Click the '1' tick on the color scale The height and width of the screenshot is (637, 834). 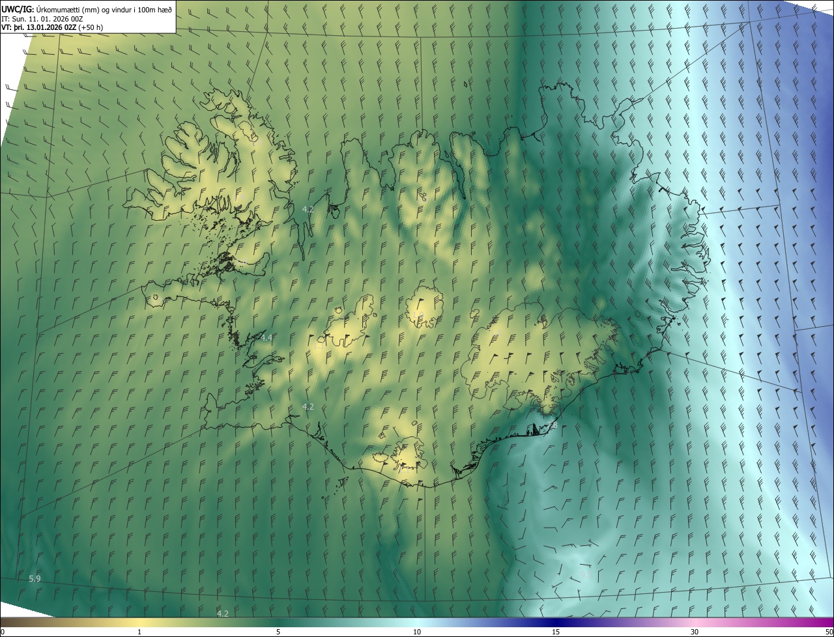139,632
